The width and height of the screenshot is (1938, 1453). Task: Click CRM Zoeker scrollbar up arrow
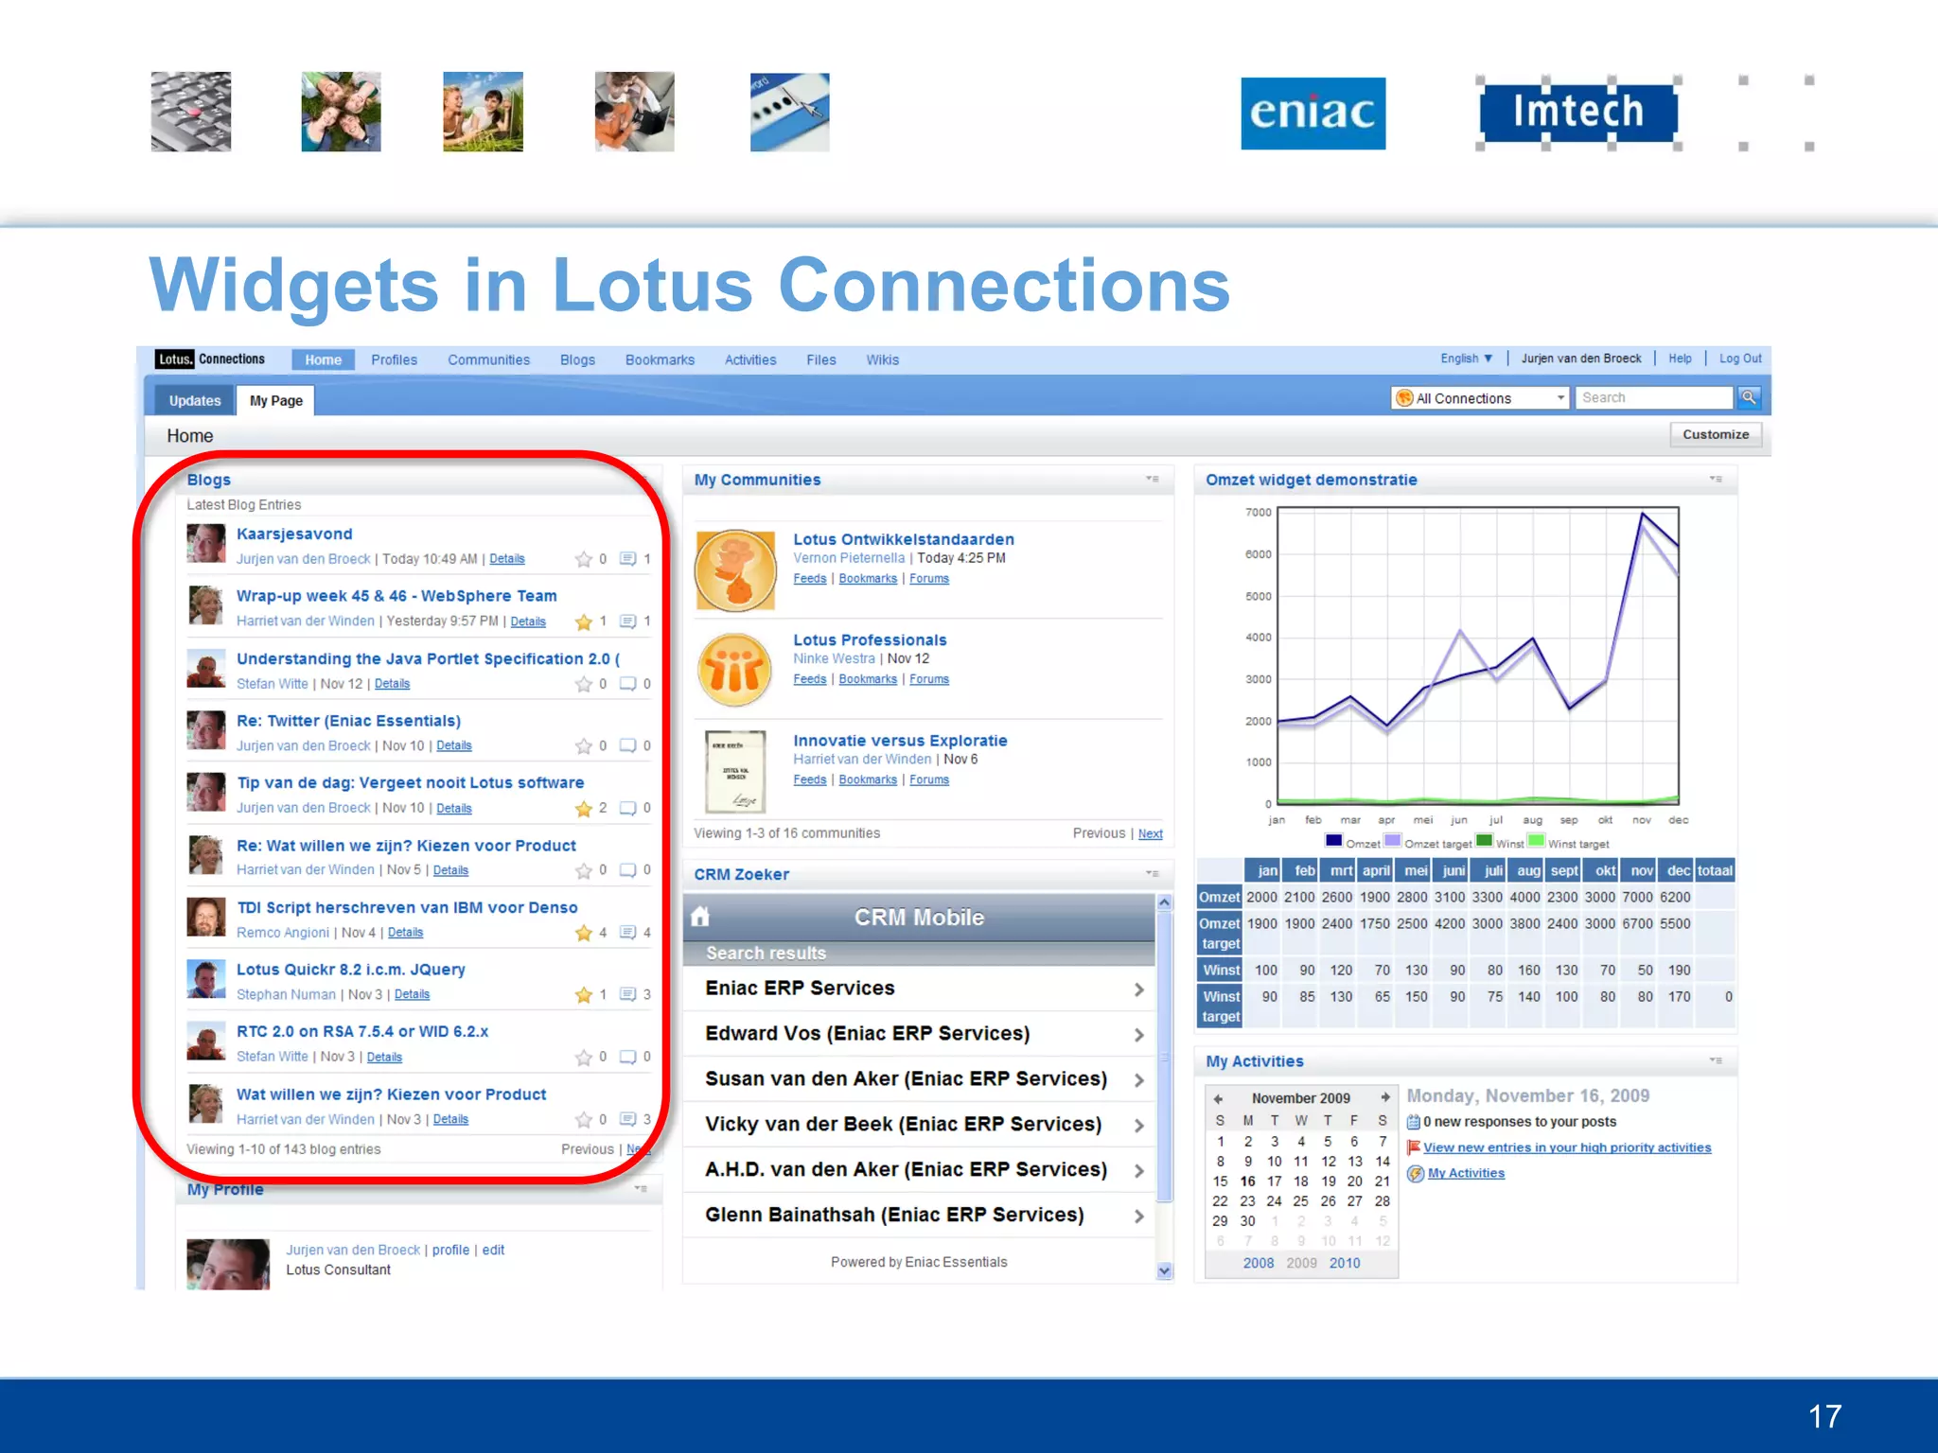click(1165, 902)
